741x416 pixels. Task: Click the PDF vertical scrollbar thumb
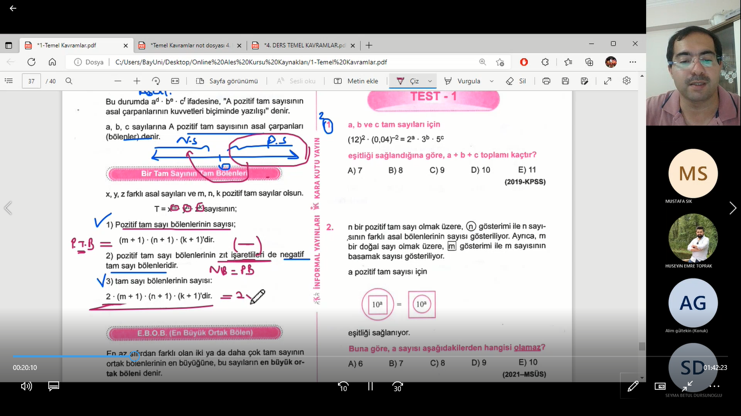(642, 346)
